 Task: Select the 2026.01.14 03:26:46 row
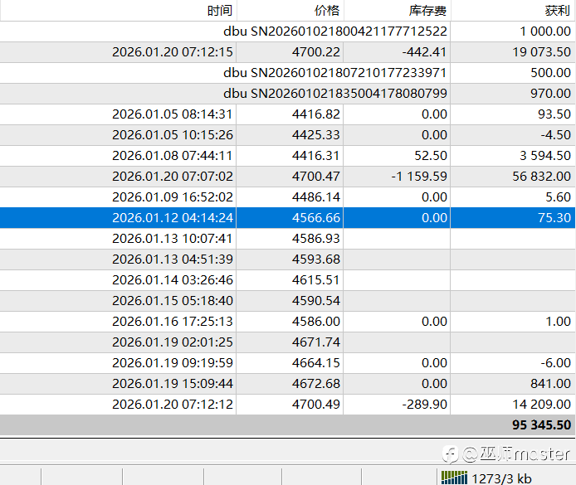click(x=288, y=280)
